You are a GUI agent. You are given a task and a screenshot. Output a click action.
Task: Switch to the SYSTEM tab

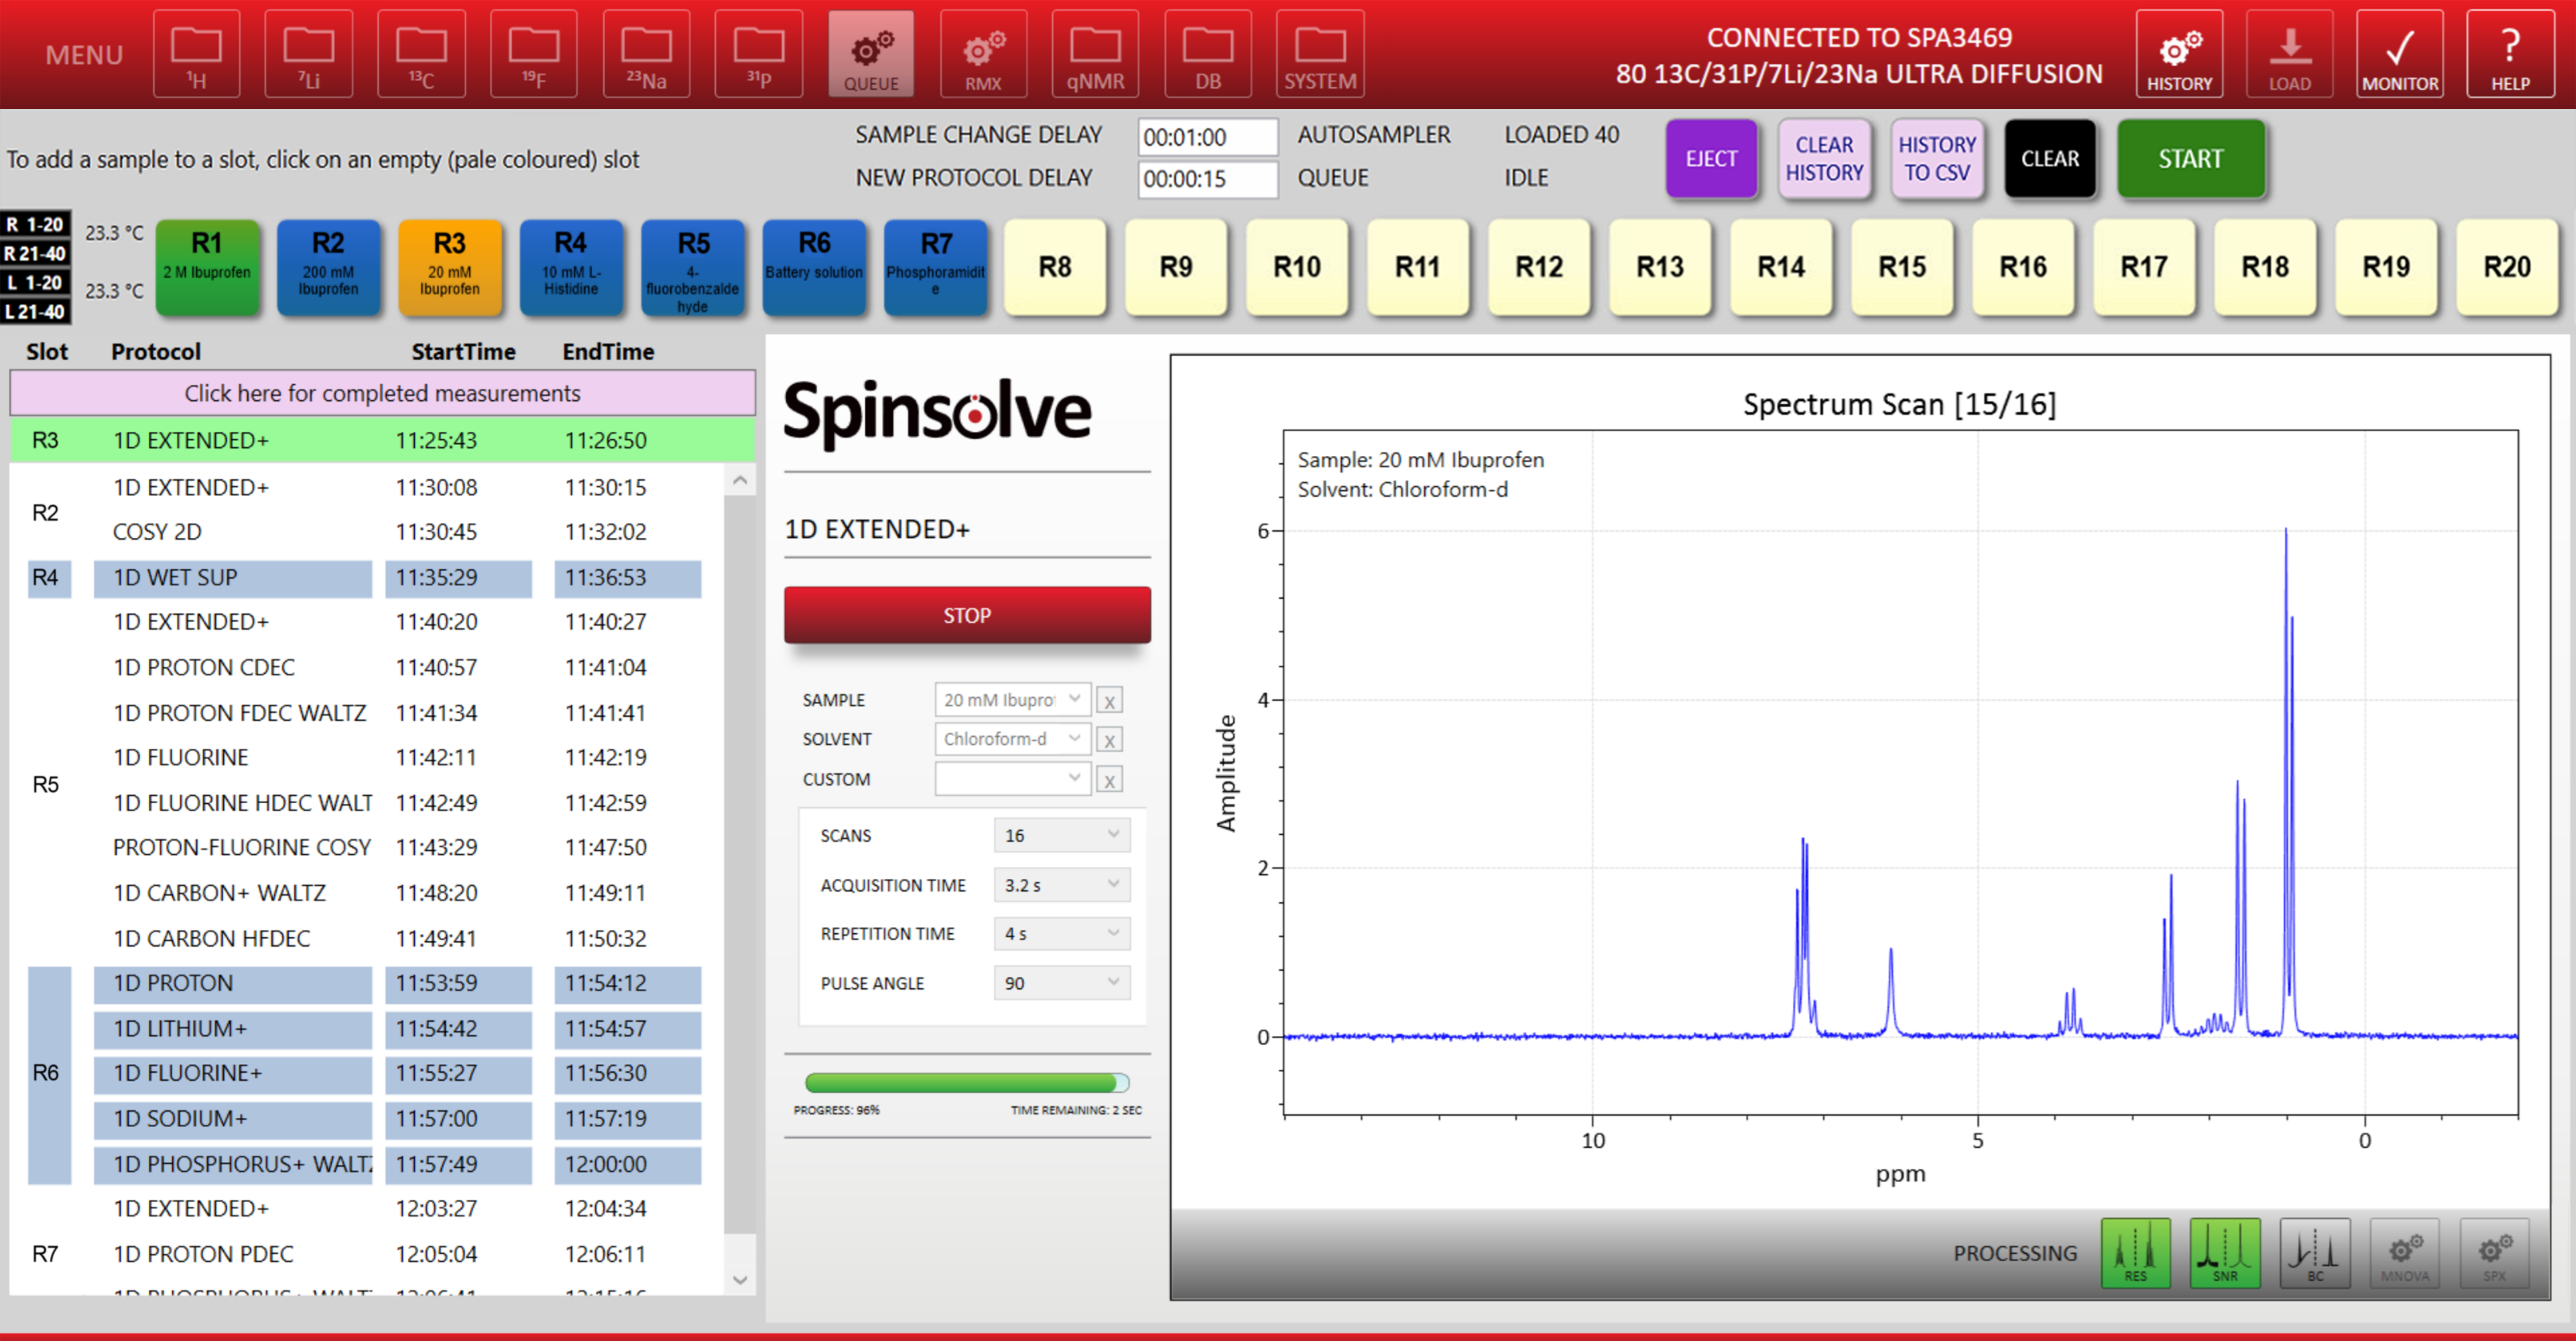coord(1320,54)
